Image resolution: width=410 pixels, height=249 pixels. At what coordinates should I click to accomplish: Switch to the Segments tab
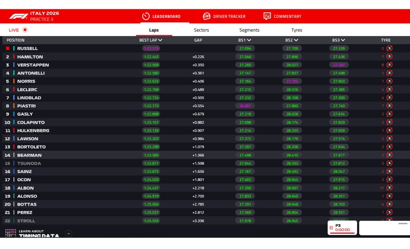click(x=249, y=30)
